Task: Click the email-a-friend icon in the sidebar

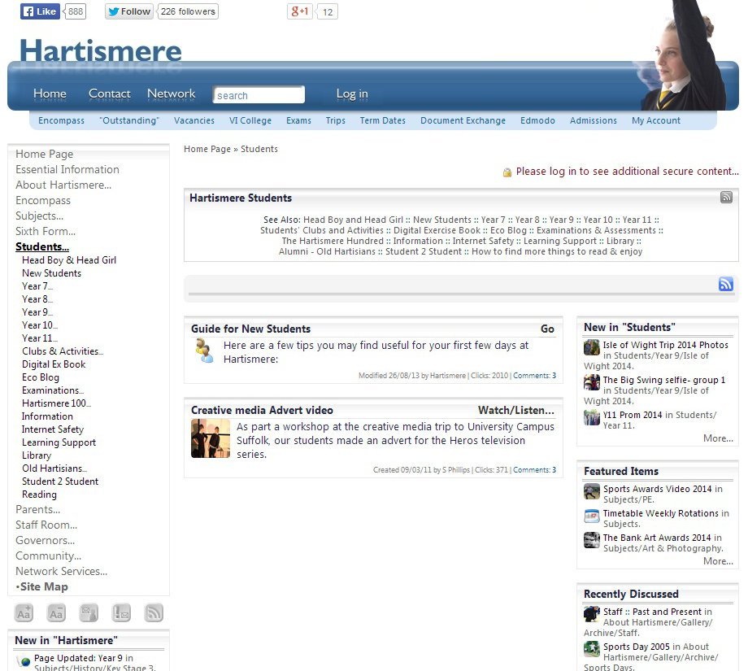Action: point(89,613)
